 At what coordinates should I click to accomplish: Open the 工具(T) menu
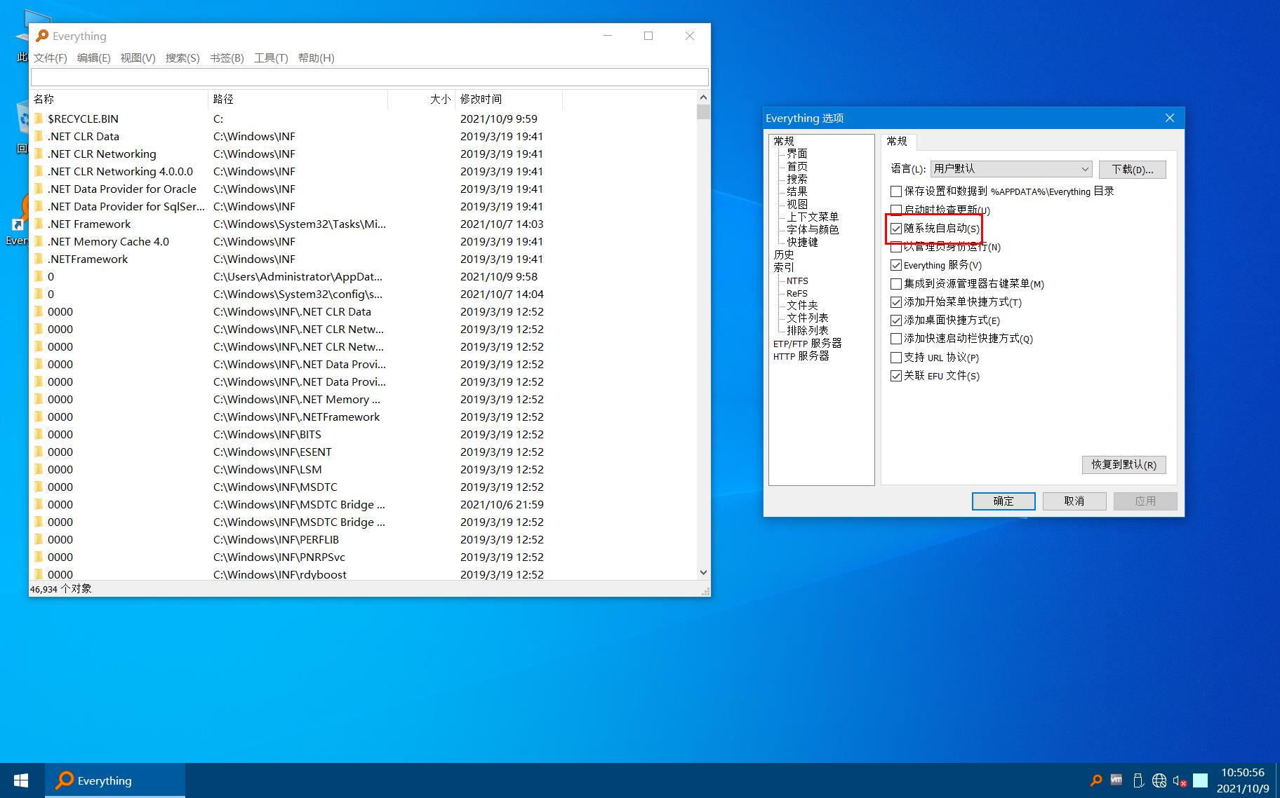(271, 58)
